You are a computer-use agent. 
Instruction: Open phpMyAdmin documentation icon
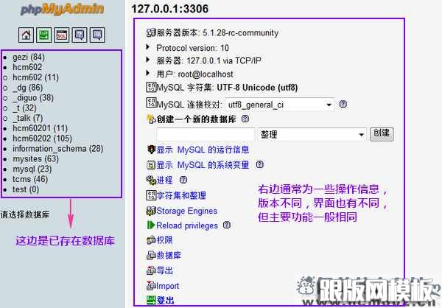click(x=80, y=35)
